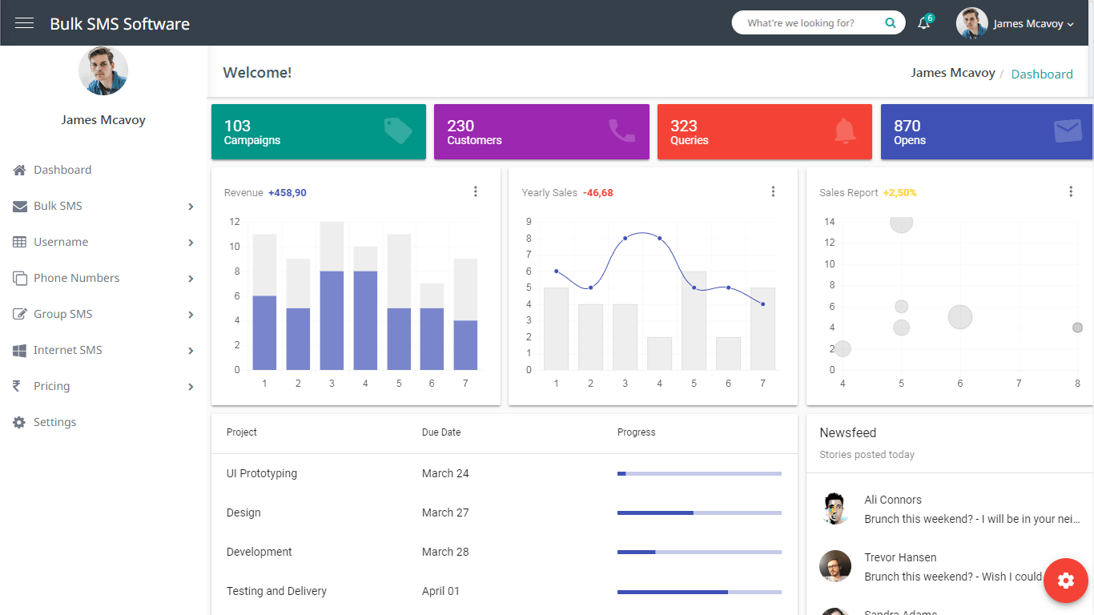
Task: Click the Bulk SMS envelope icon
Action: (x=19, y=206)
